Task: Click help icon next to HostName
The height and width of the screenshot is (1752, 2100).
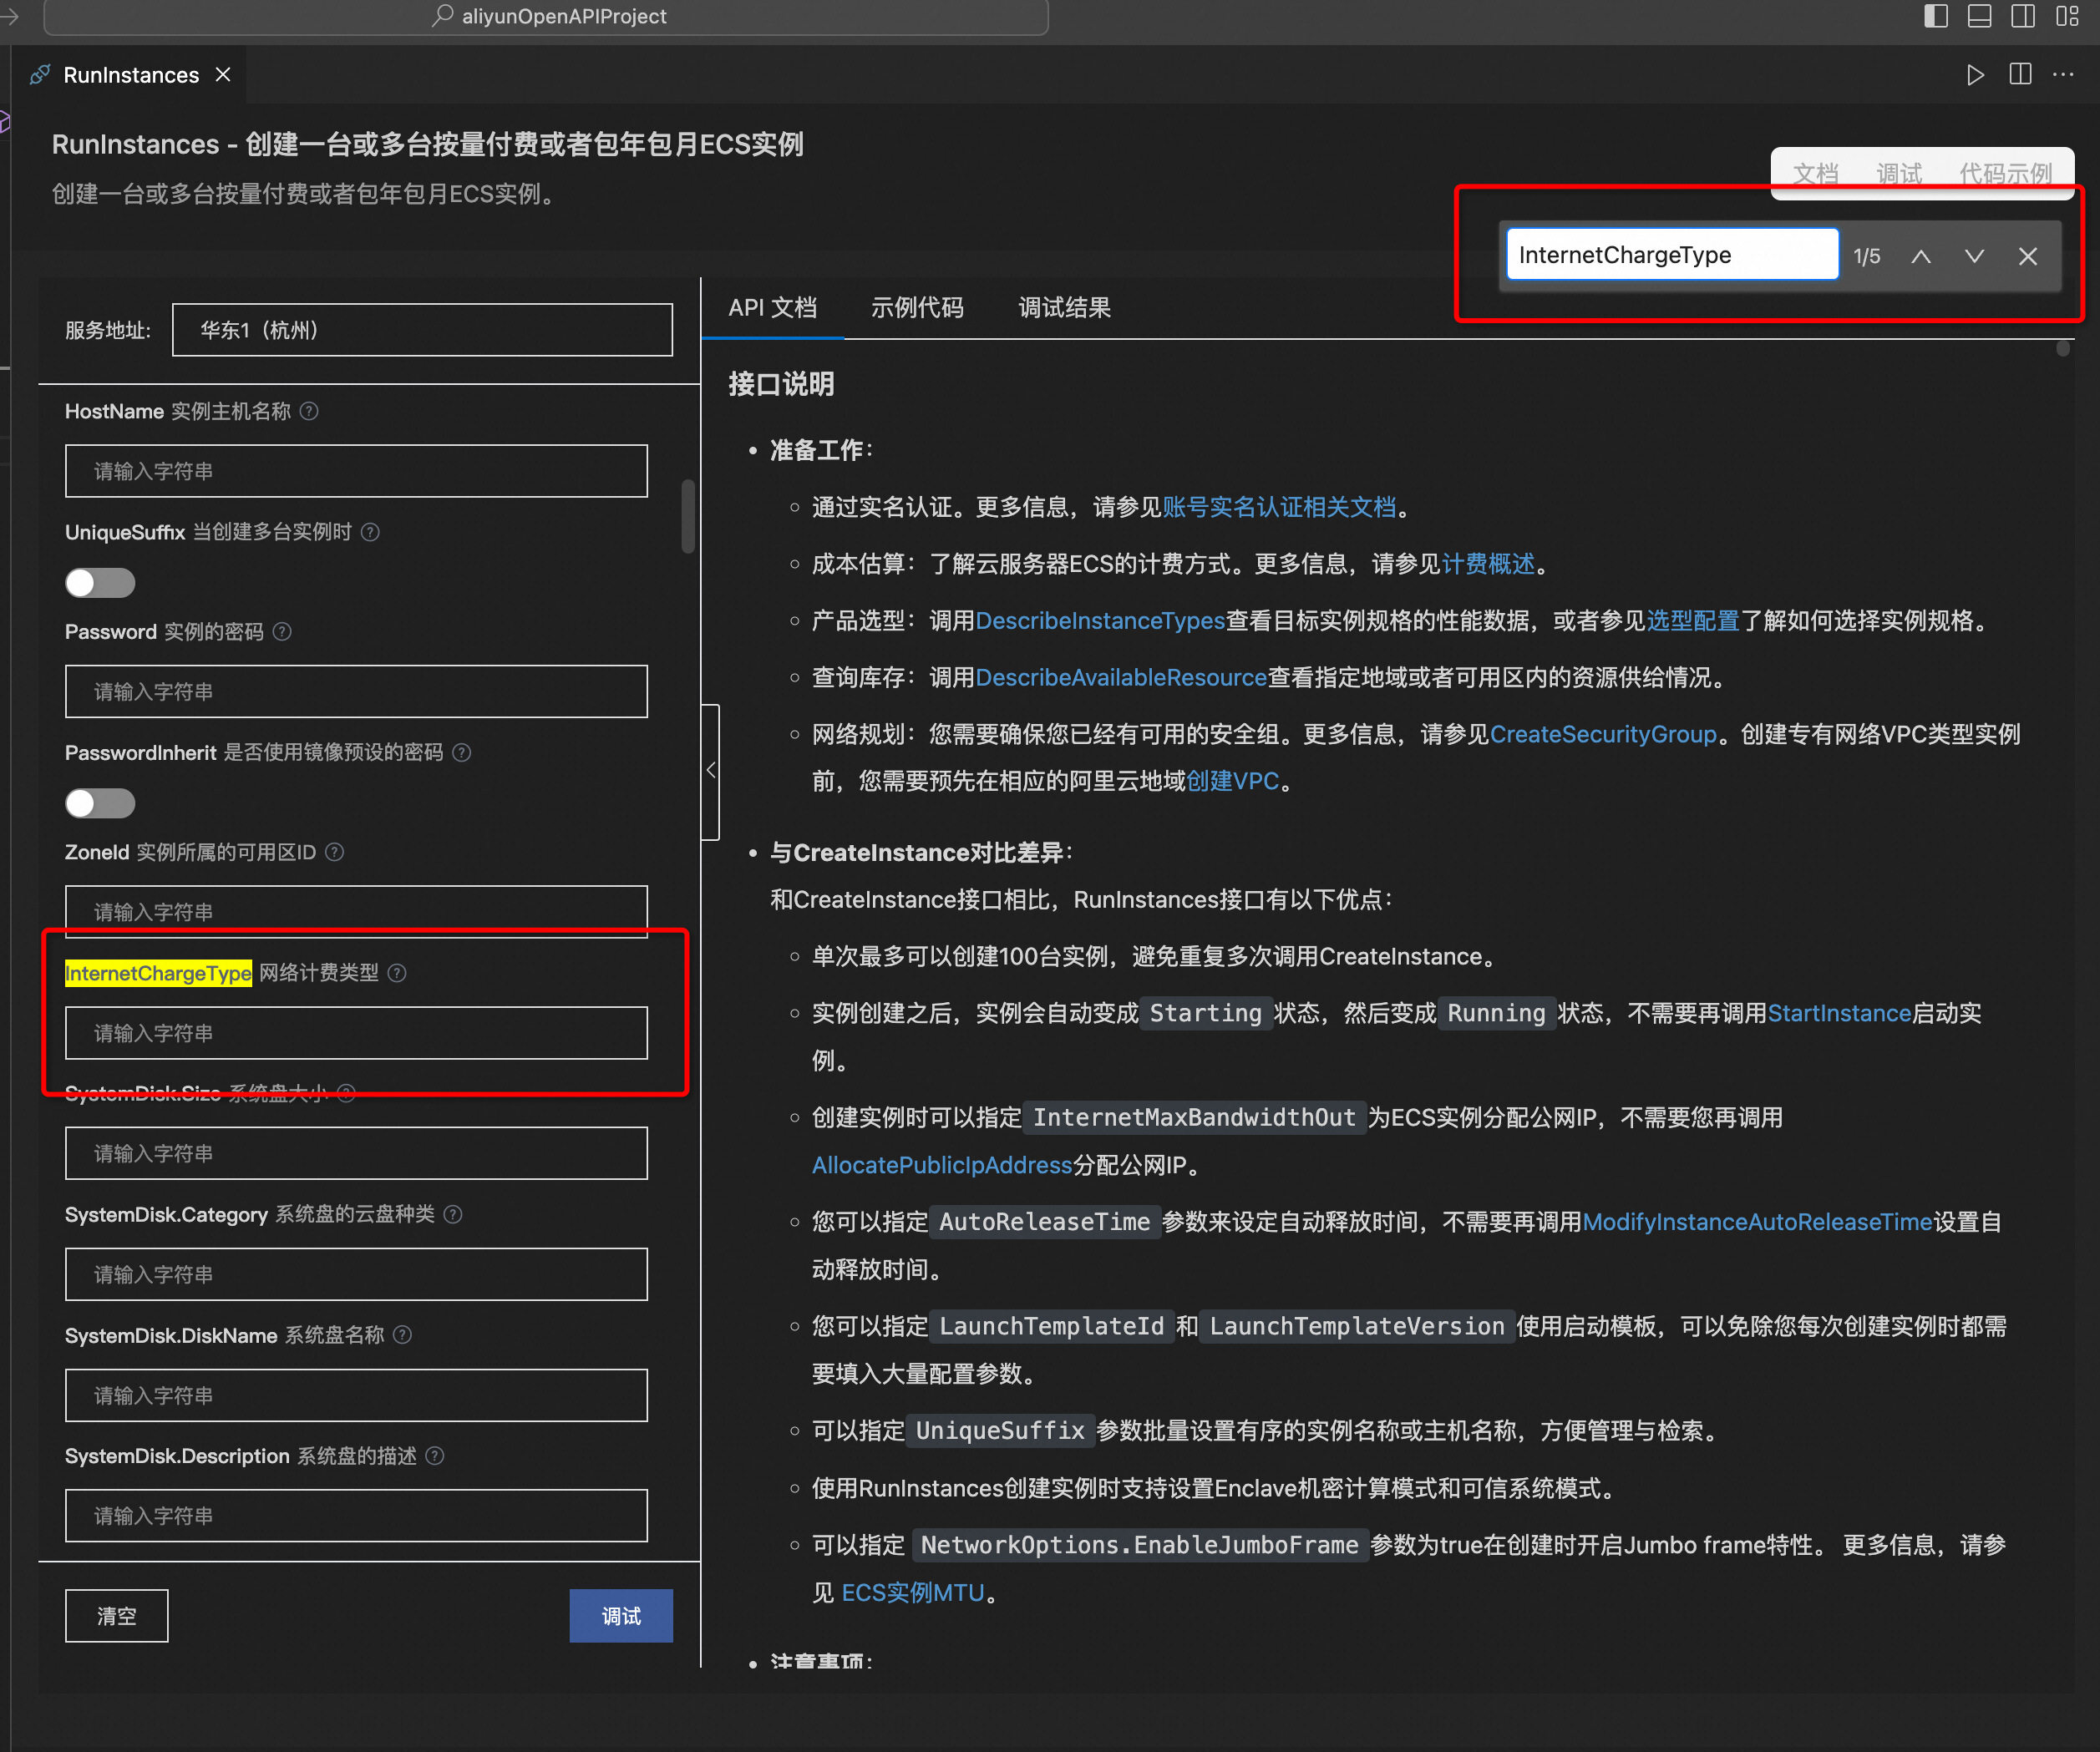Action: click(x=309, y=412)
